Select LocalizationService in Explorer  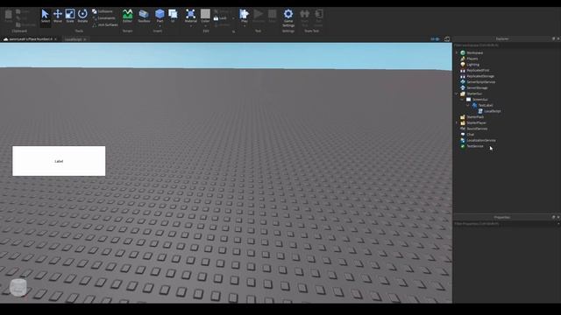point(481,140)
